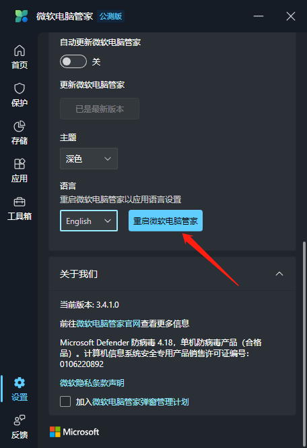Screen dimensions: 307x448
Task: Open the 首页 home icon in sidebar
Action: pyautogui.click(x=20, y=51)
